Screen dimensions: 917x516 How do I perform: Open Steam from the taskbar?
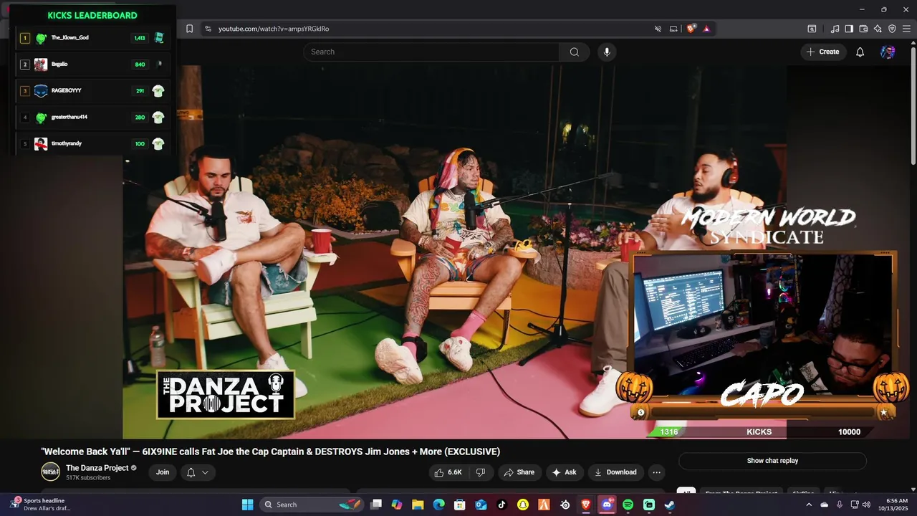pos(670,505)
